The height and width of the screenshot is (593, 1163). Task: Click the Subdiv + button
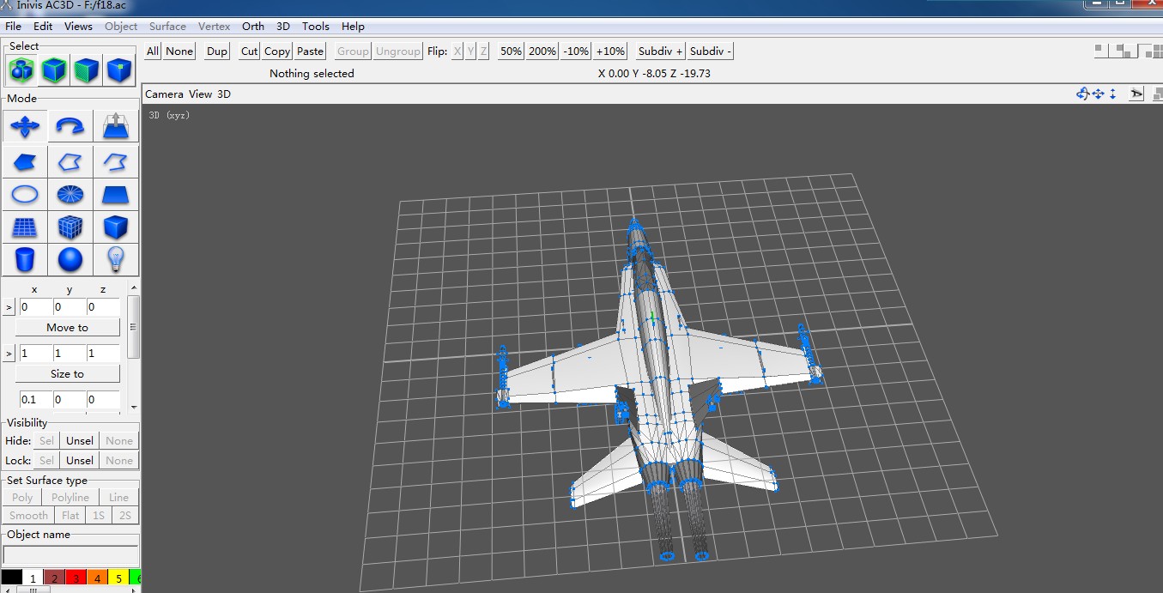[x=660, y=51]
